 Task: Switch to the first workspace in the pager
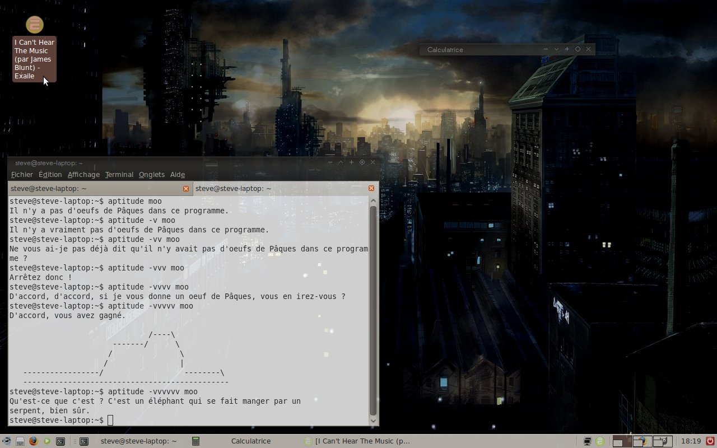pyautogui.click(x=622, y=441)
